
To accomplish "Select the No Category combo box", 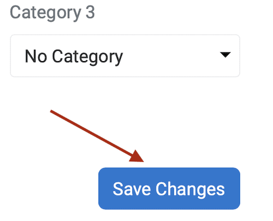I will 125,56.
